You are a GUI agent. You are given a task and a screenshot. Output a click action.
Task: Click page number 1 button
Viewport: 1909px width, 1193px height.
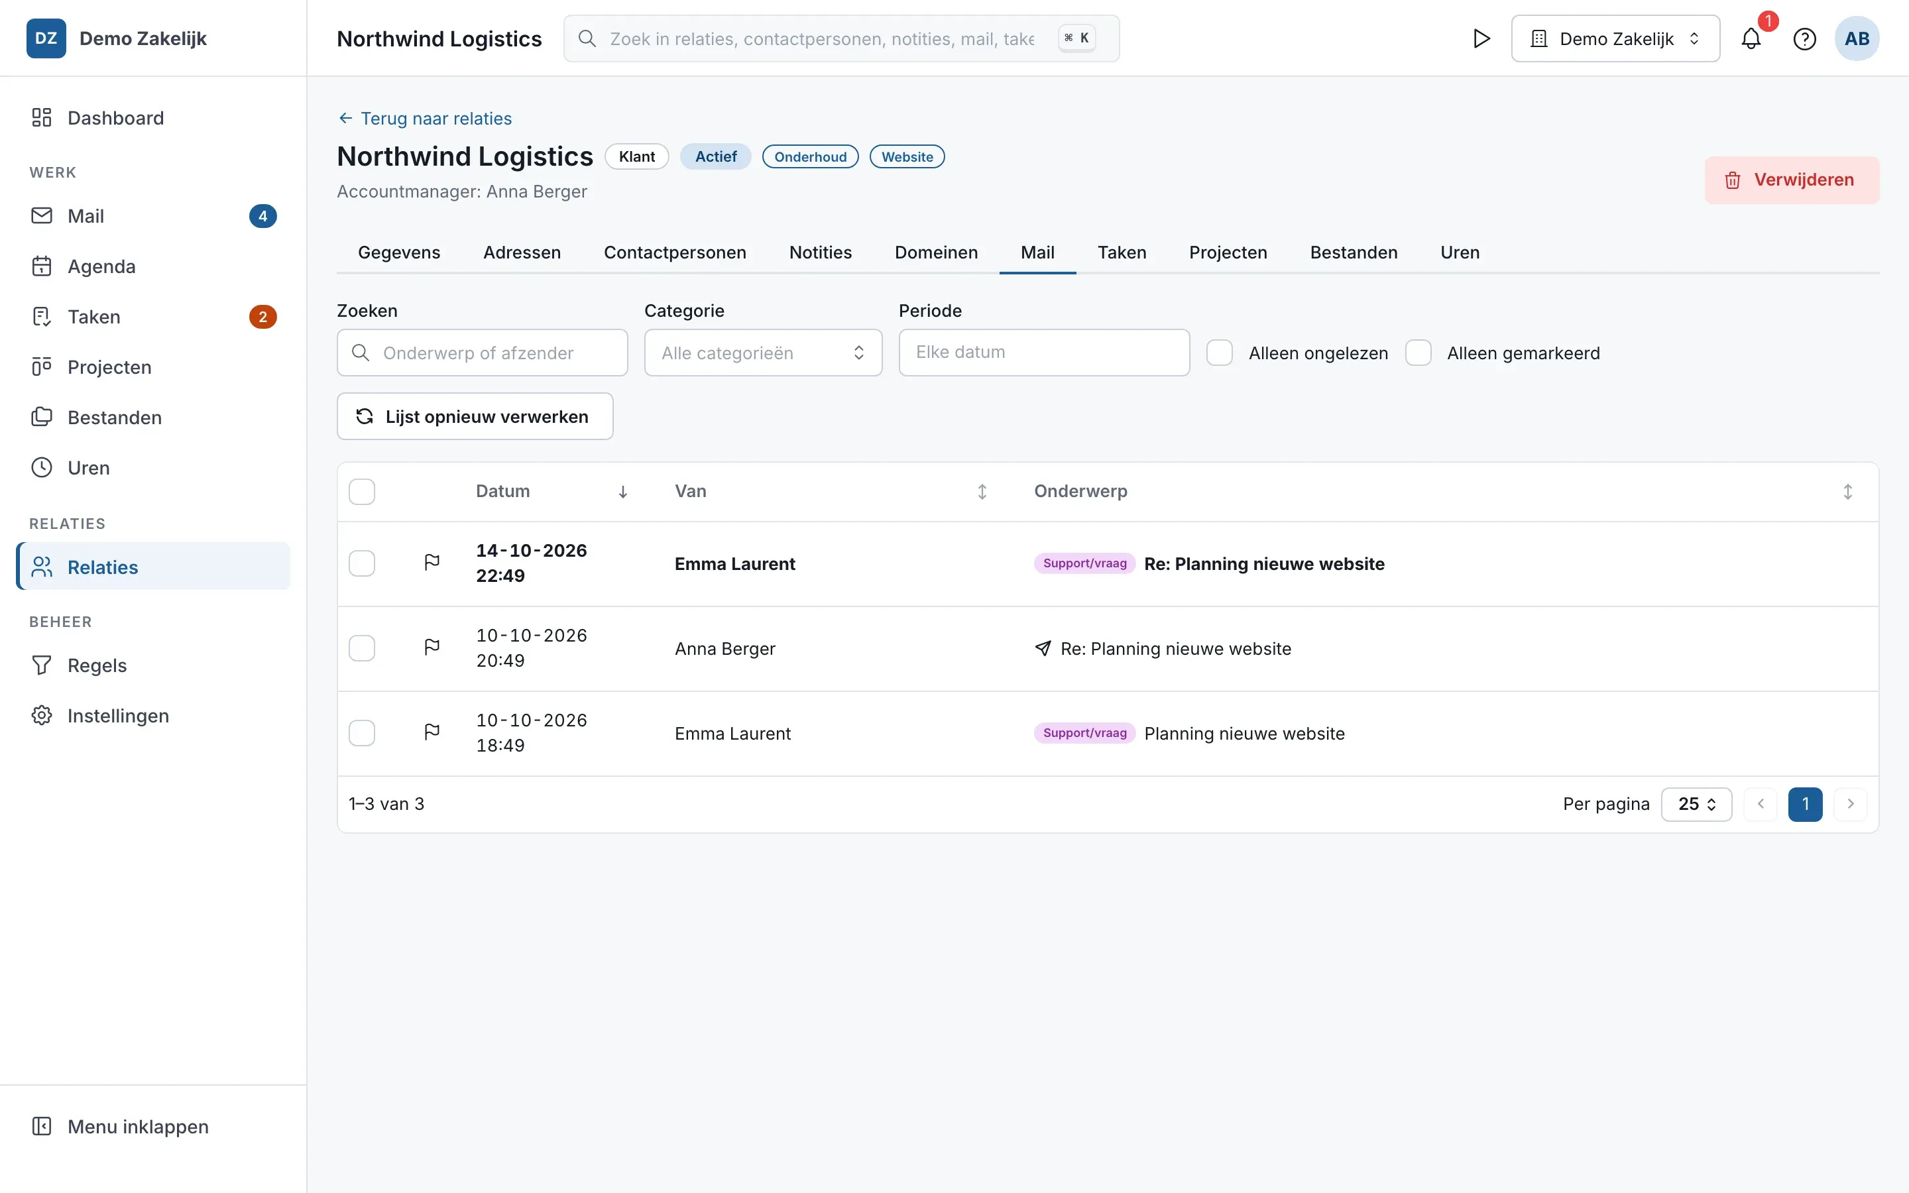[1805, 804]
